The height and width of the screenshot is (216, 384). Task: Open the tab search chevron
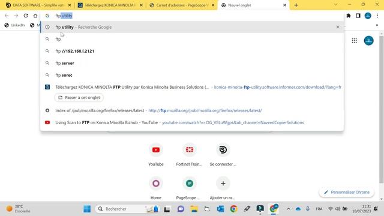[335, 5]
